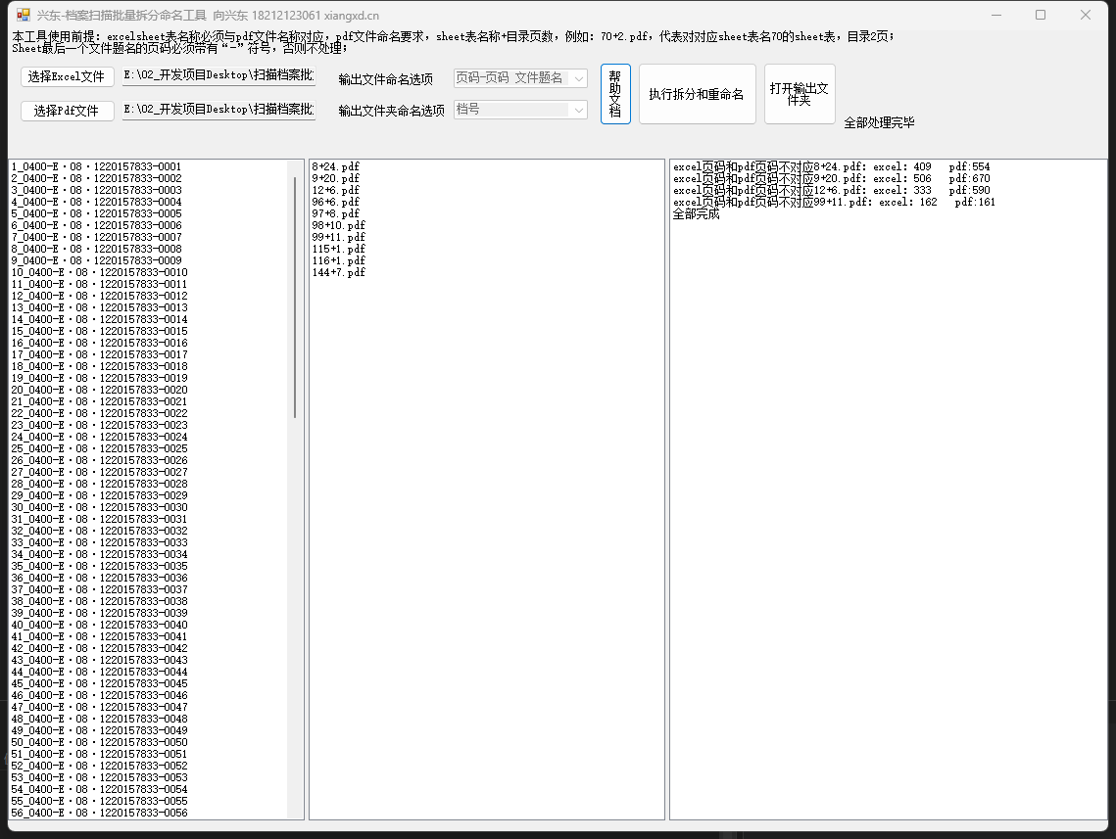Click the log line for 12+6.pdf mismatch
This screenshot has height=839, width=1116.
click(x=831, y=191)
